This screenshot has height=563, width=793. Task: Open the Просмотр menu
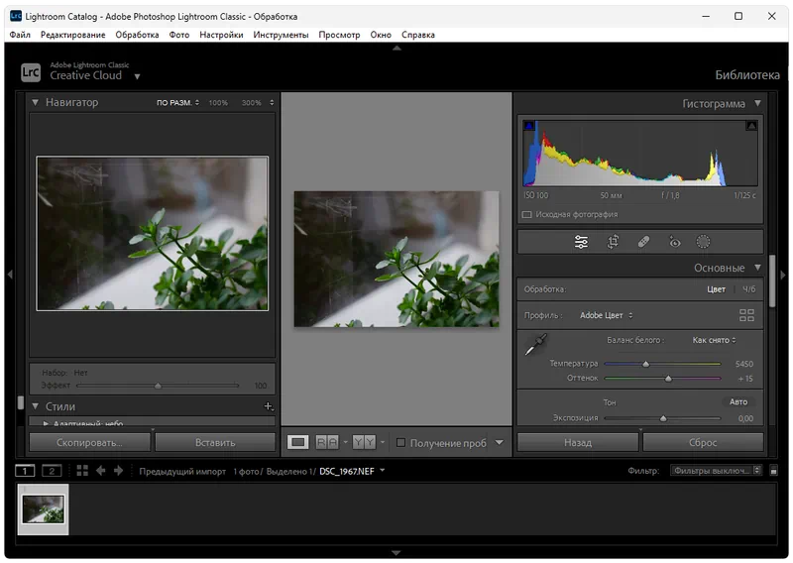point(339,35)
